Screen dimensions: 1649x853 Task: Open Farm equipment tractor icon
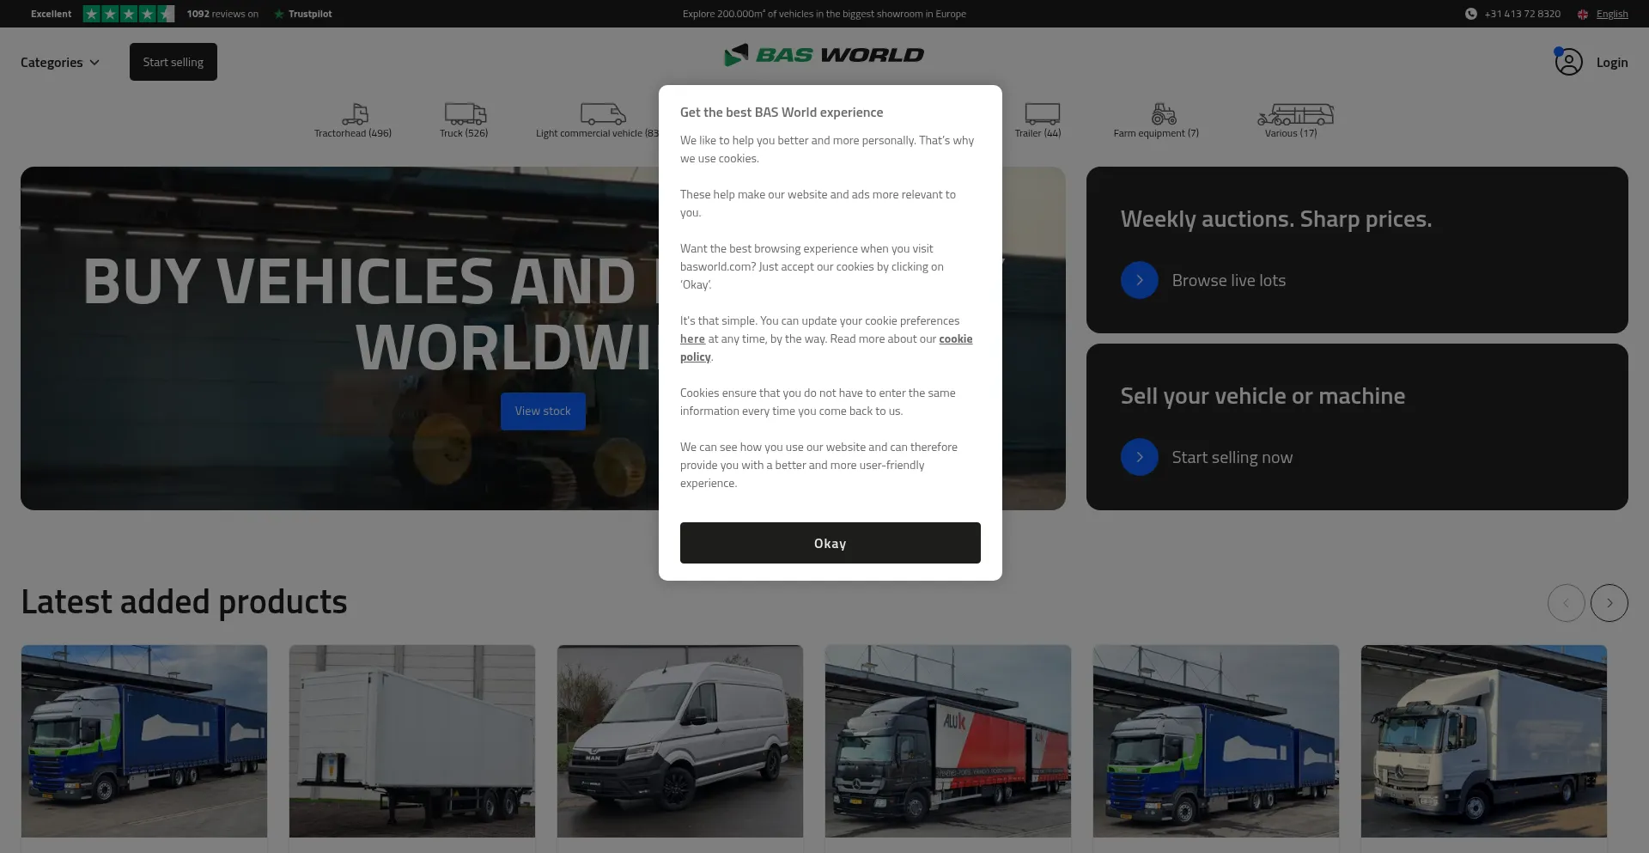click(1163, 113)
